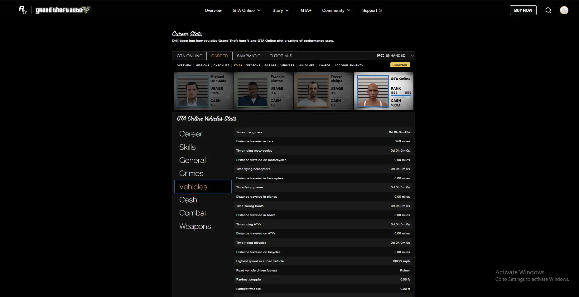Expand the Story menu dropdown
Viewport: 579px width, 297px height.
(280, 10)
